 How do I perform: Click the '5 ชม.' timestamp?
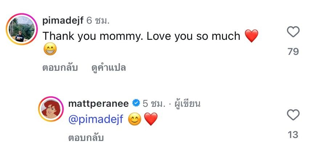point(154,104)
